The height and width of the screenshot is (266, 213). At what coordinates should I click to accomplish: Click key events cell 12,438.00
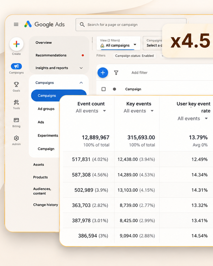click(x=128, y=159)
